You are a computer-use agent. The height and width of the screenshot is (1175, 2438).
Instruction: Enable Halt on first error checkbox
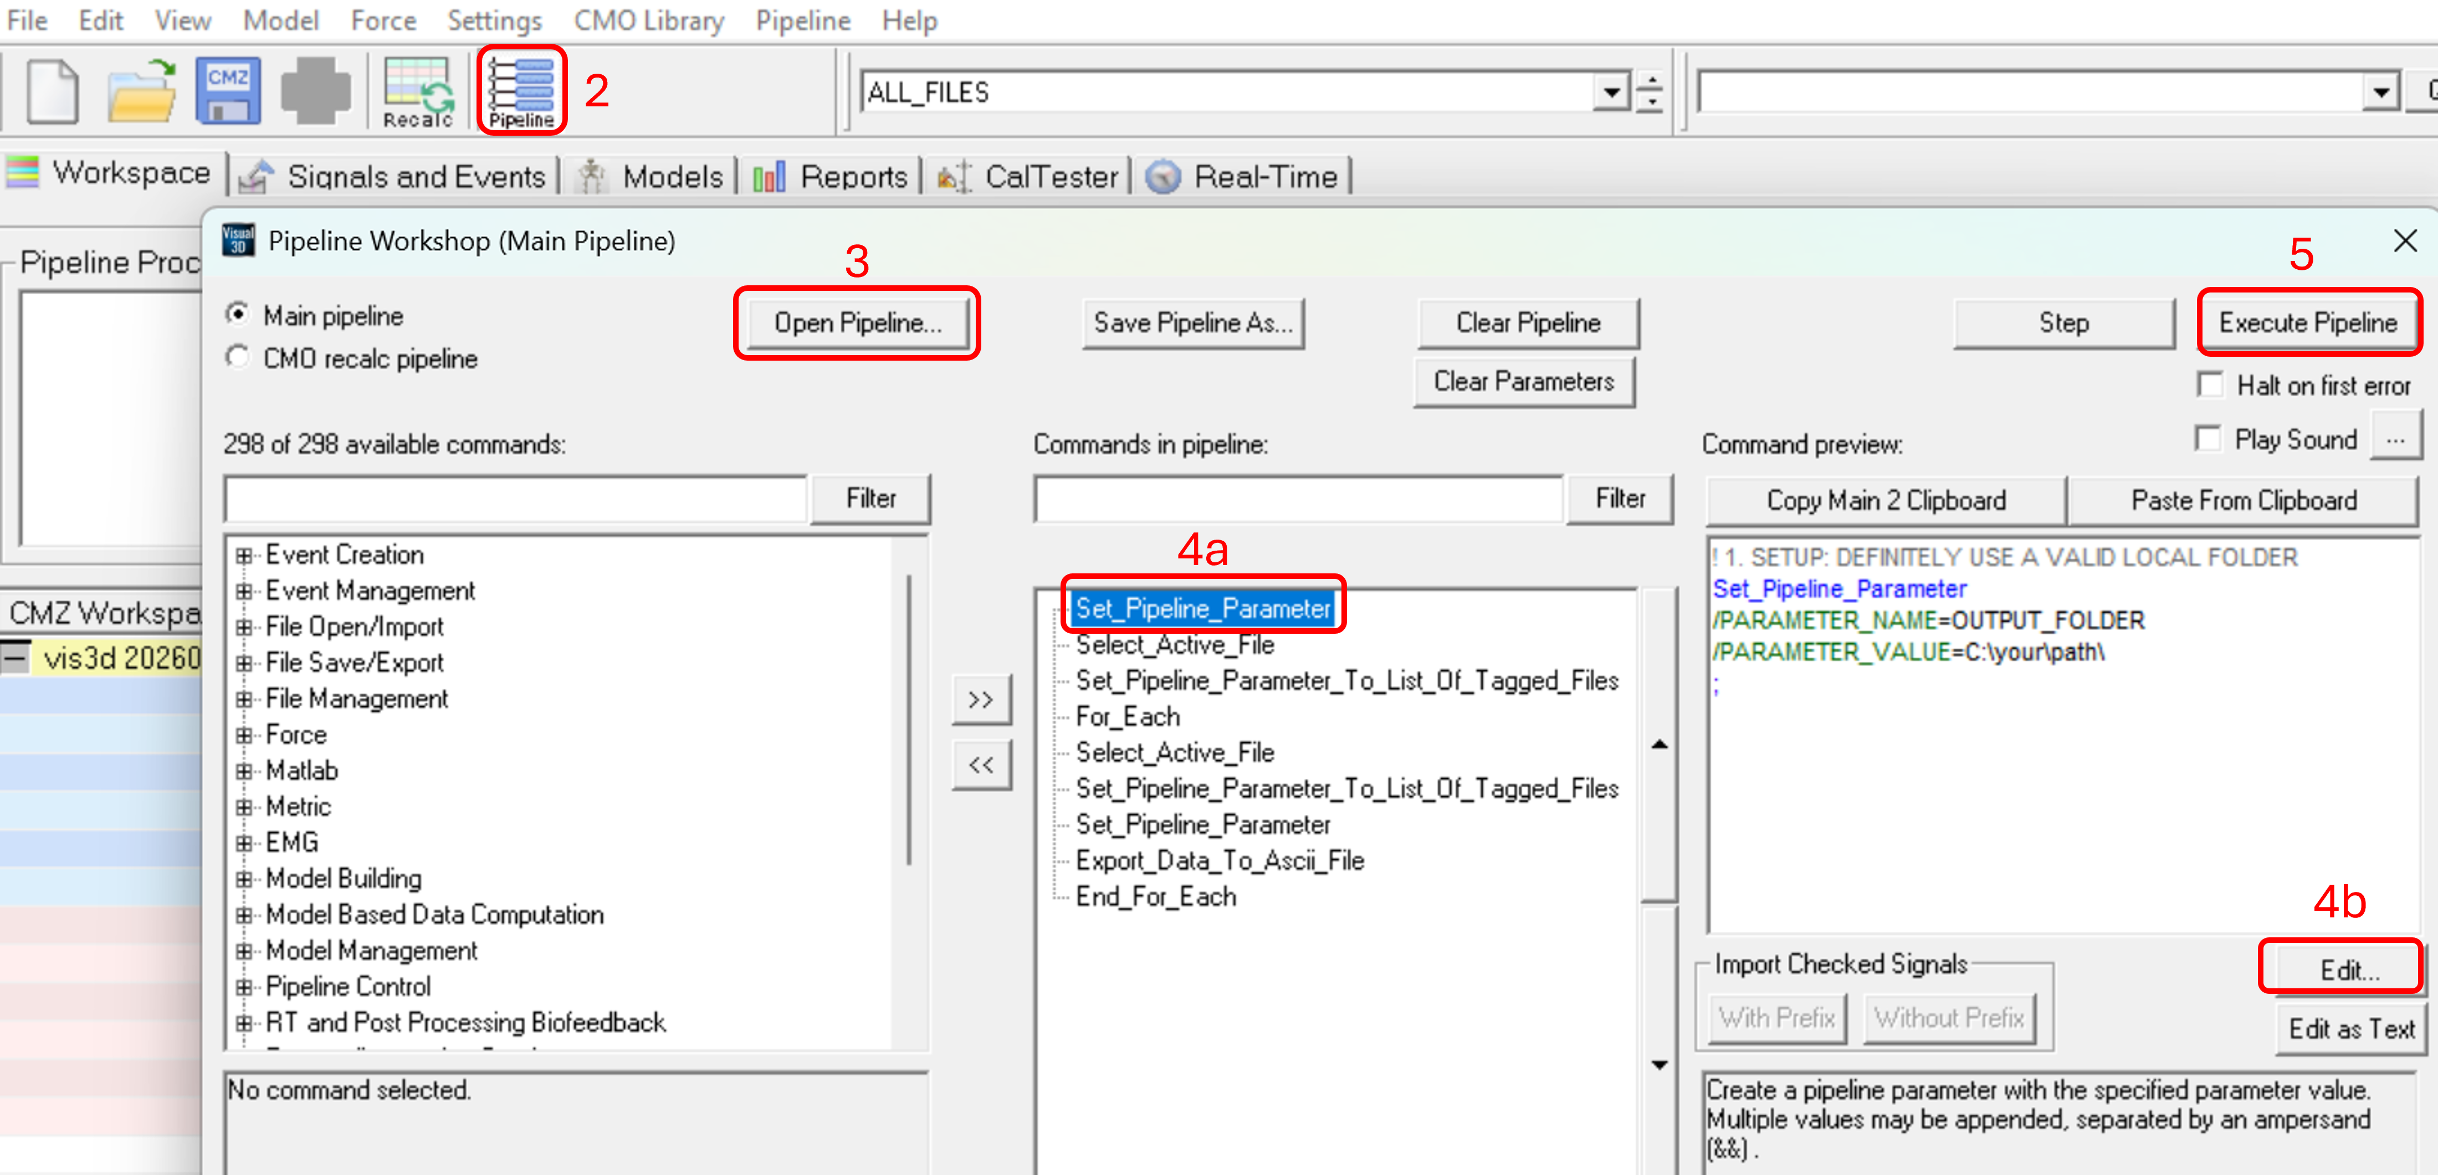tap(2211, 385)
